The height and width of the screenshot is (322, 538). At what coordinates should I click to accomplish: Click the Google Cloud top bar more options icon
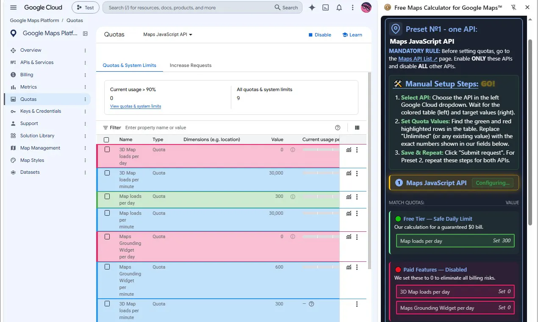click(x=353, y=8)
